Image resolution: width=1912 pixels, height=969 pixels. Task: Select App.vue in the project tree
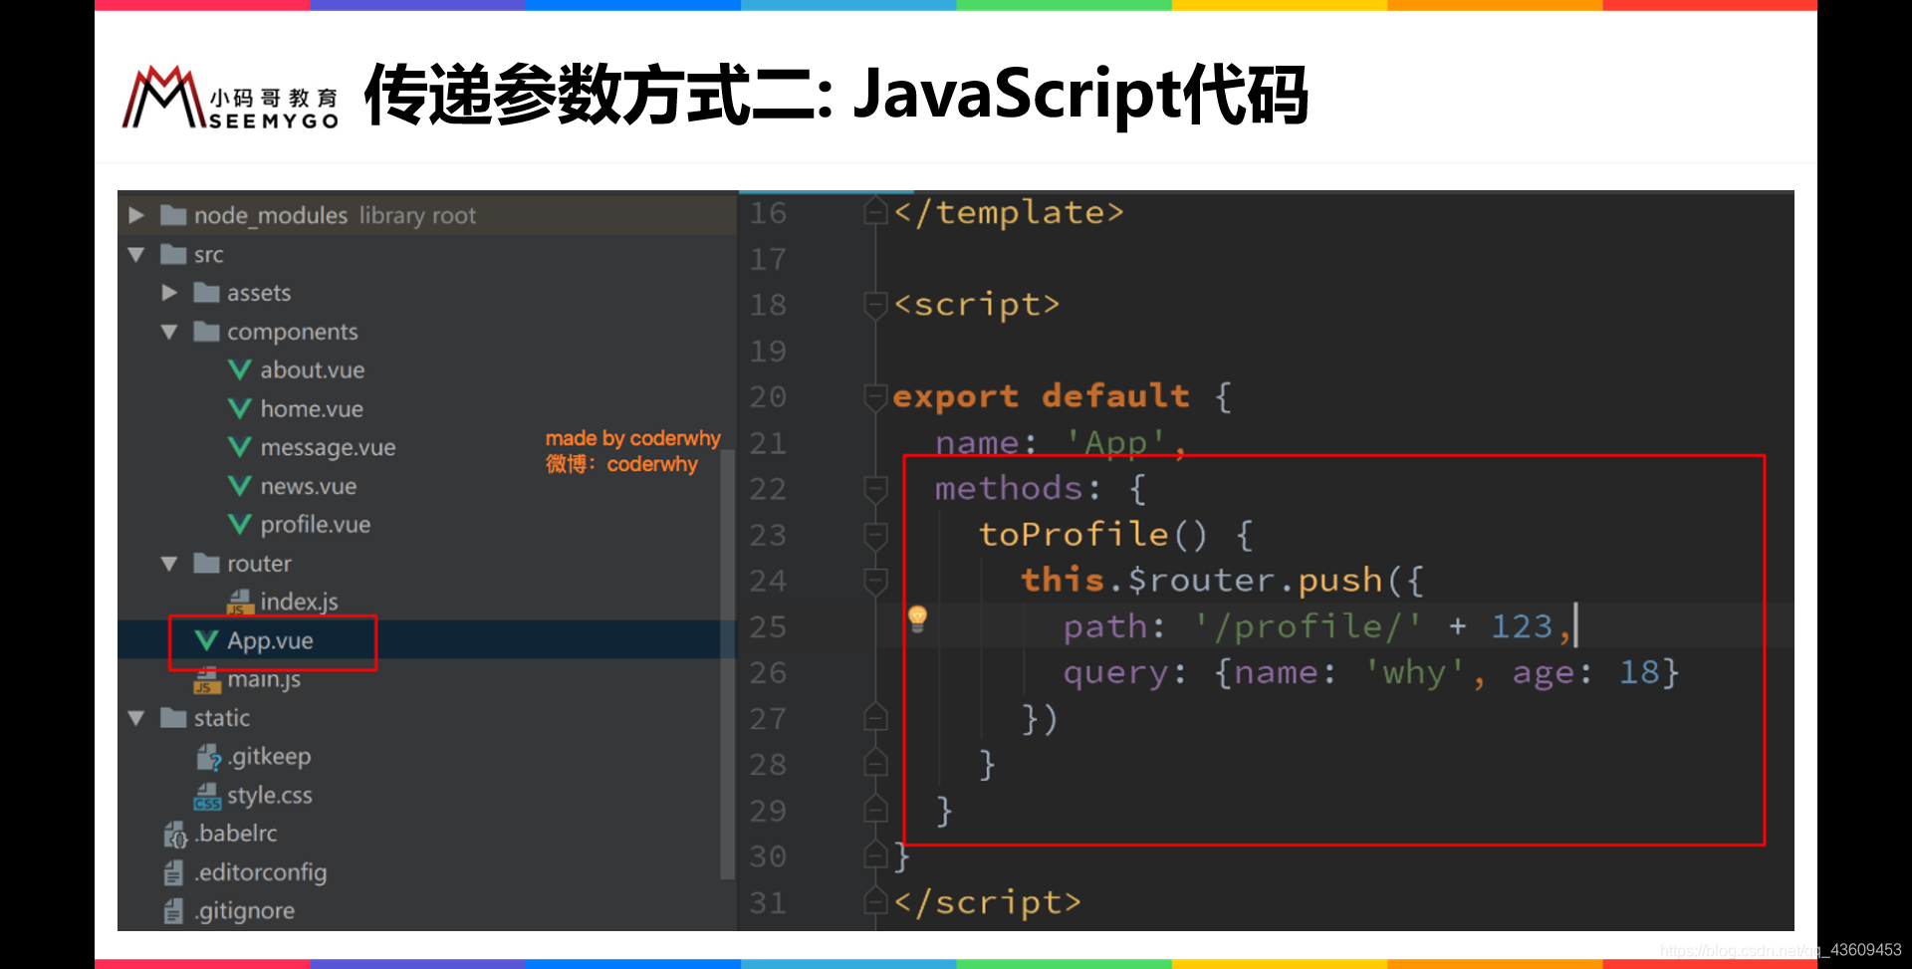click(270, 641)
